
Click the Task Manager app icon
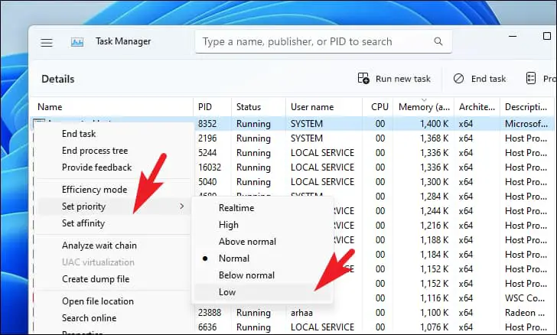pyautogui.click(x=77, y=42)
